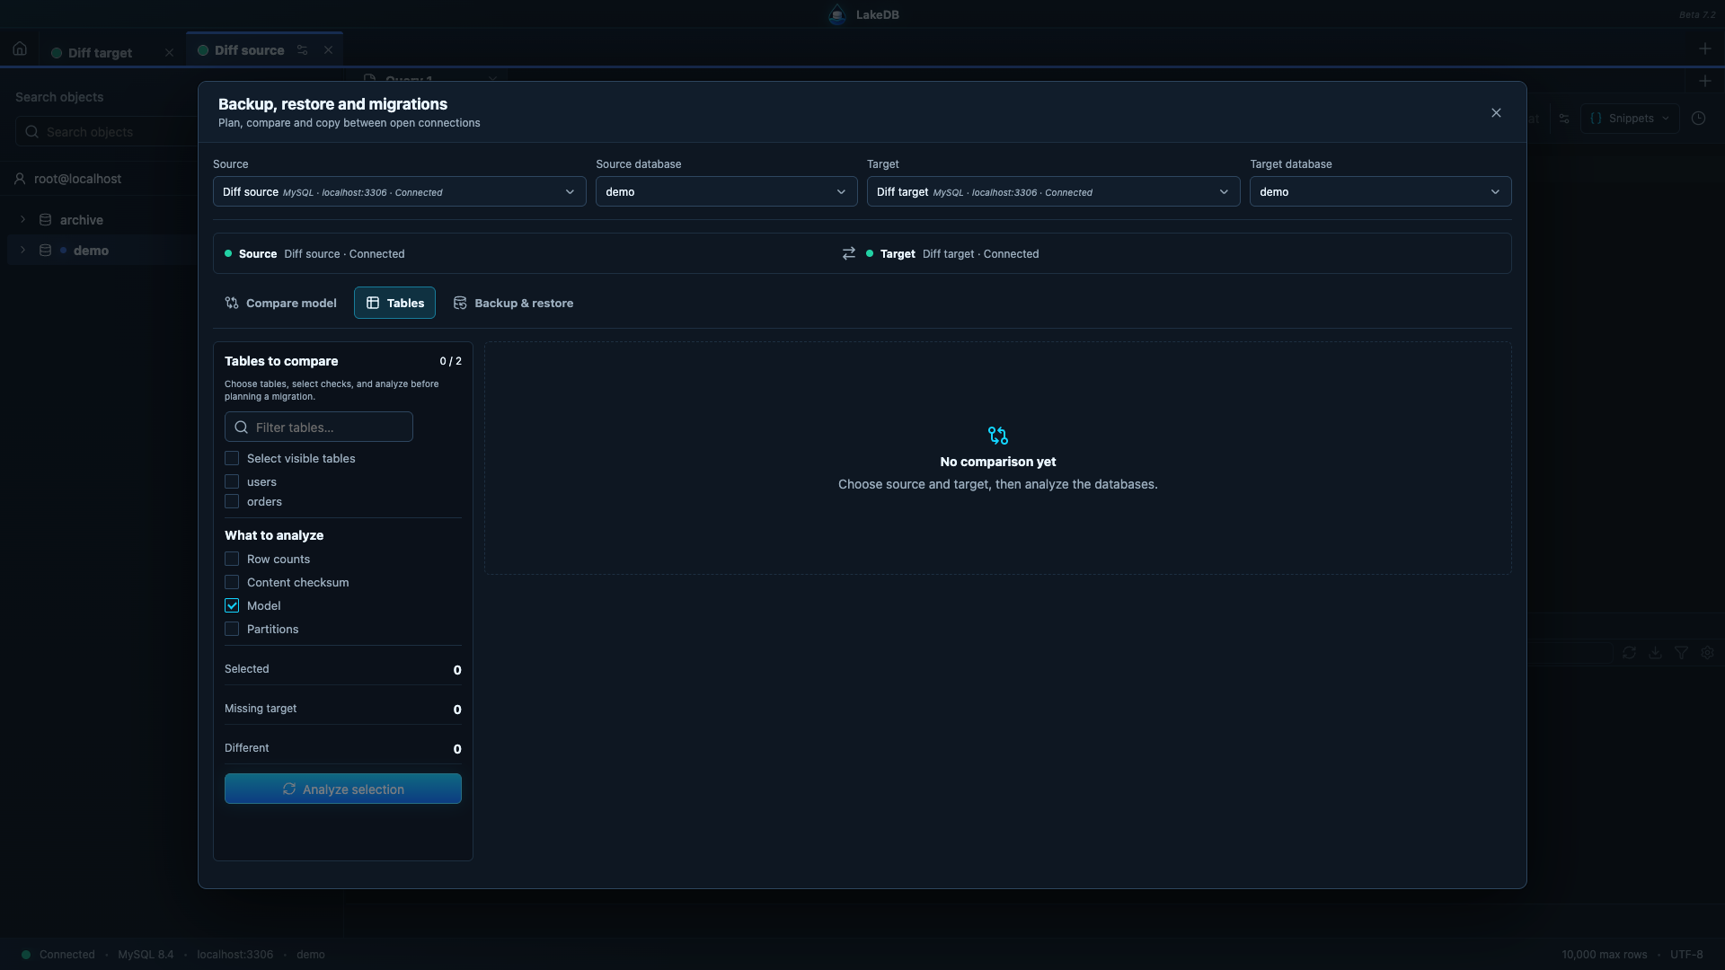1725x970 pixels.
Task: Click the new query tab plus icon
Action: coord(1704,81)
